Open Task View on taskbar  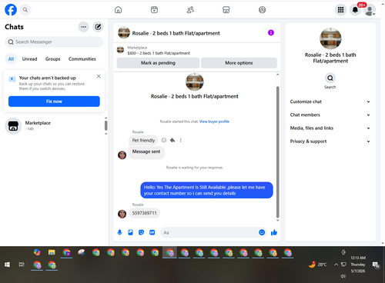(22, 265)
